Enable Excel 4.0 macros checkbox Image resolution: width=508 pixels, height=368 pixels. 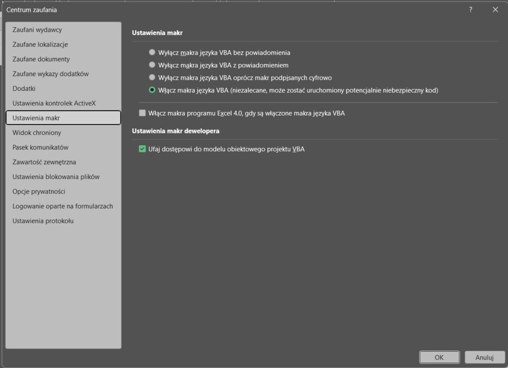click(143, 113)
